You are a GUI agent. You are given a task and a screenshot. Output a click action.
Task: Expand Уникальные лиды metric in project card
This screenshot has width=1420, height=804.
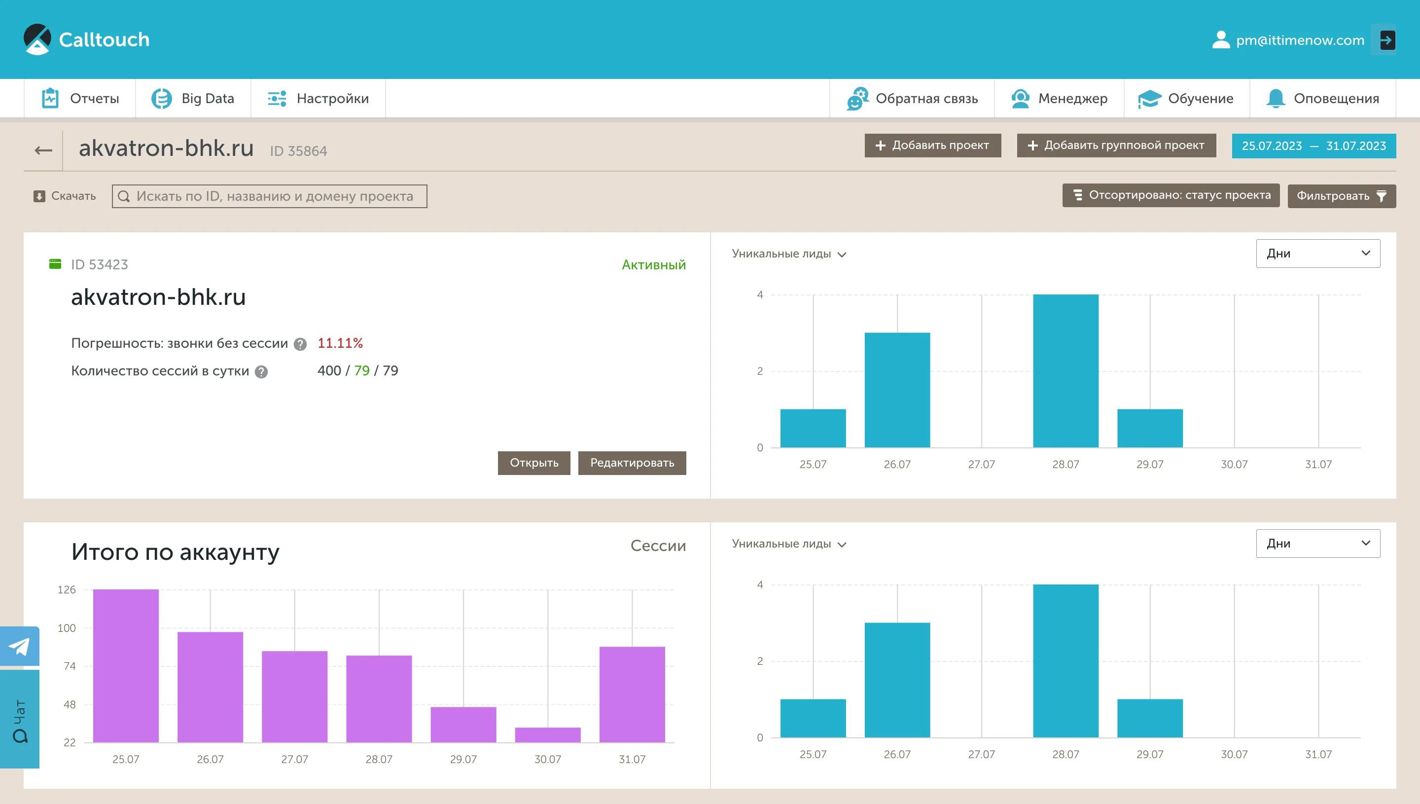pos(789,254)
